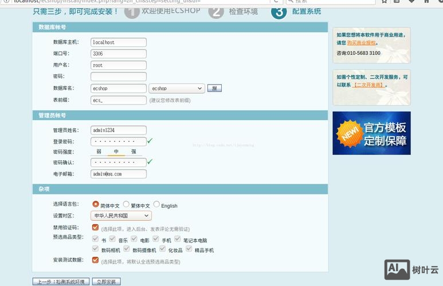Toggle the 化妆品 product type checkbox

pyautogui.click(x=162, y=249)
